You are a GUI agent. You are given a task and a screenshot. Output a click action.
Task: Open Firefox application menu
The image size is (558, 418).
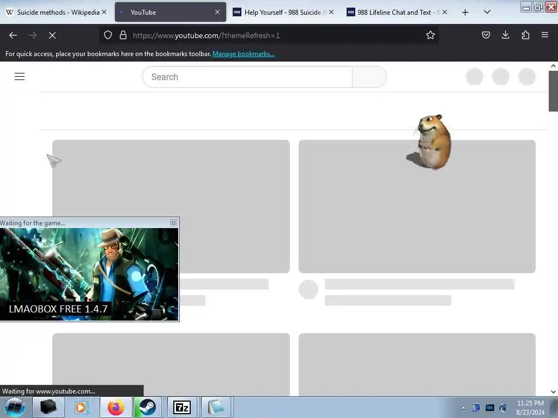[545, 35]
